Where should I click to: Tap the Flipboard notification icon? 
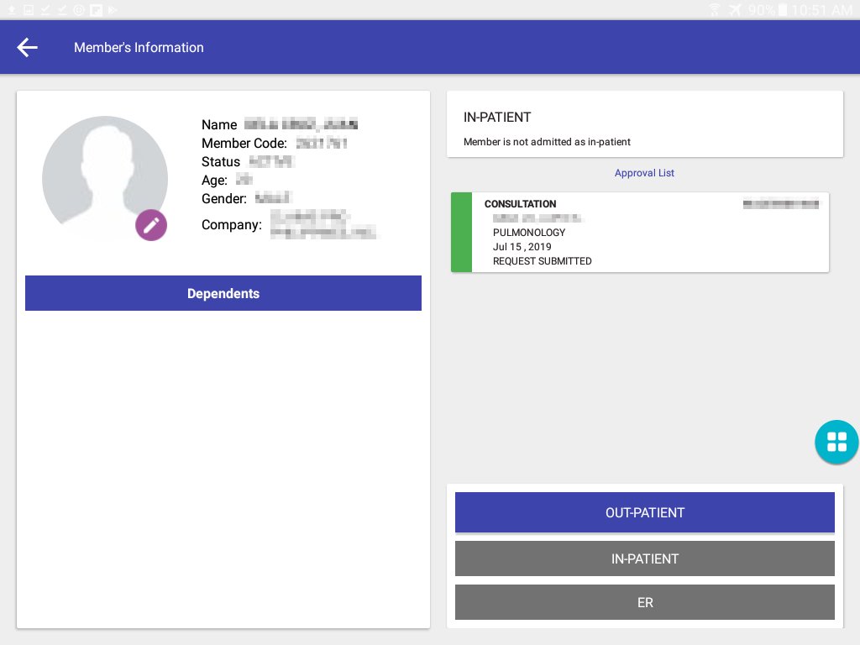[96, 10]
